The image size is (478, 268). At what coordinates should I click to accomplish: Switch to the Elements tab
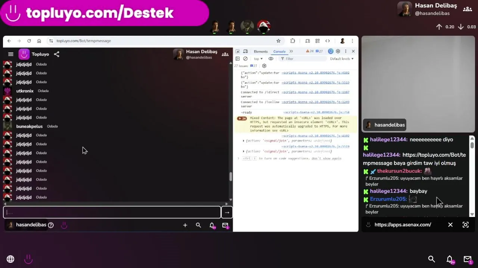click(x=261, y=51)
